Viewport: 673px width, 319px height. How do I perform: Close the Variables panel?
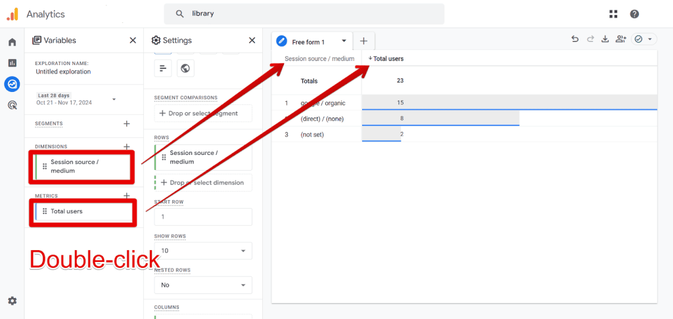tap(133, 40)
